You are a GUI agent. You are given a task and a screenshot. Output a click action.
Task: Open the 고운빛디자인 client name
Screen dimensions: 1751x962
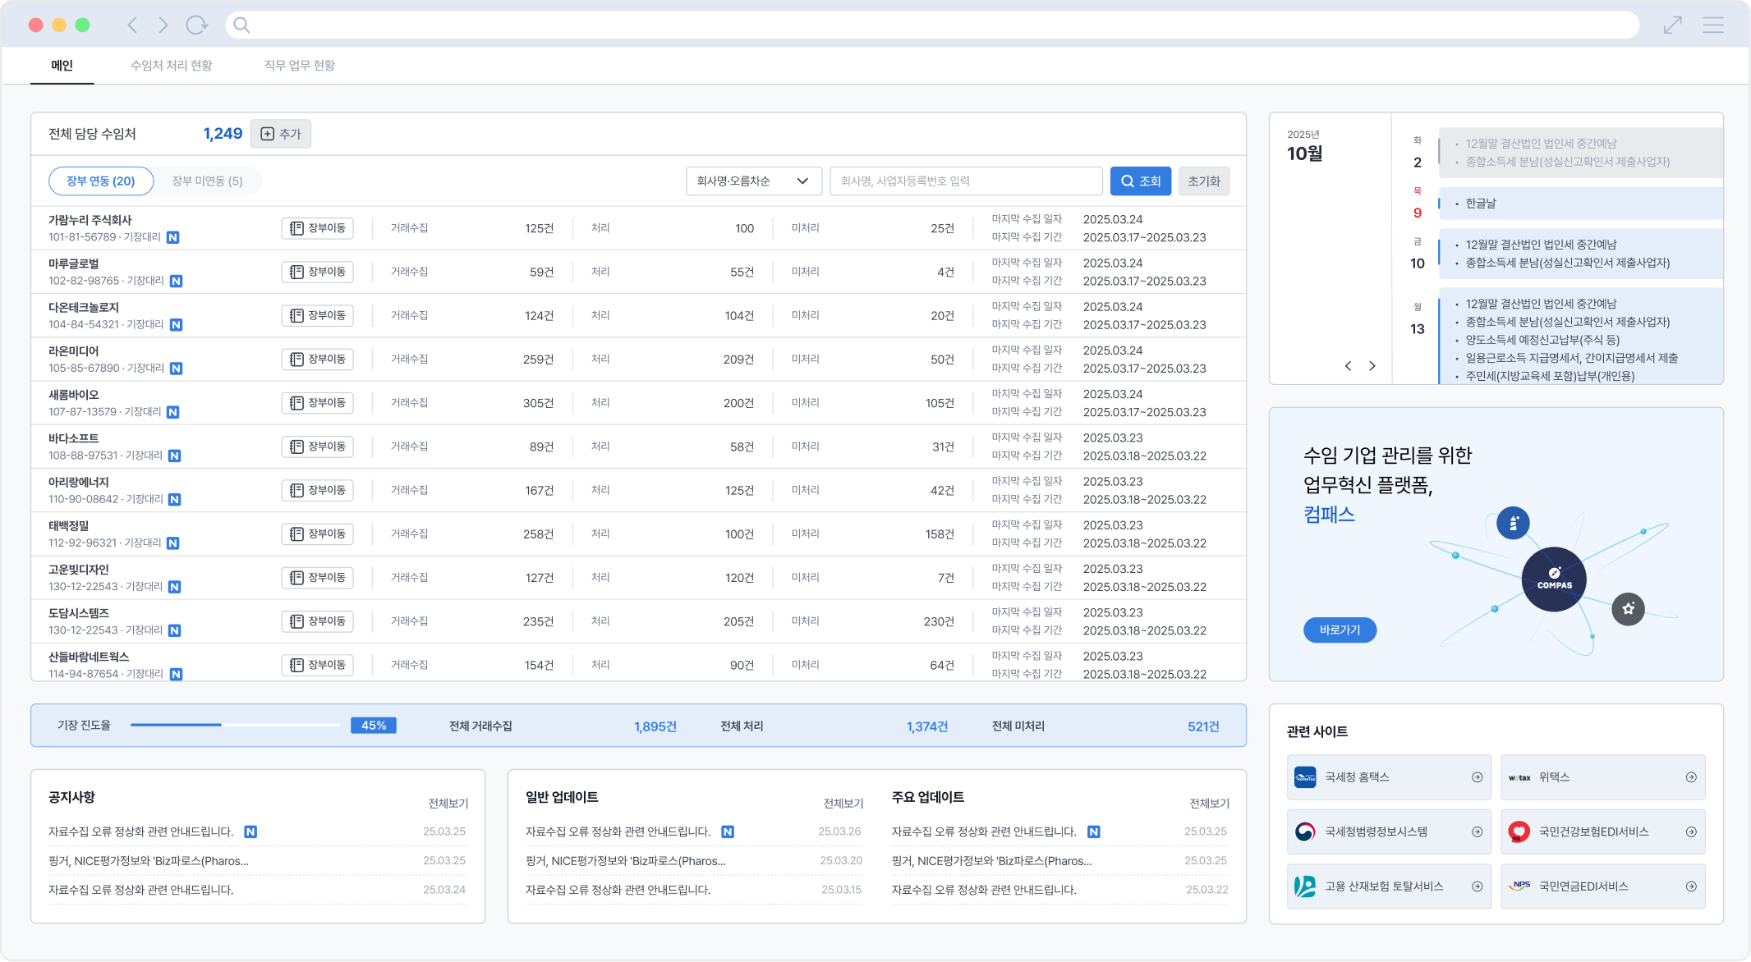[x=79, y=570]
